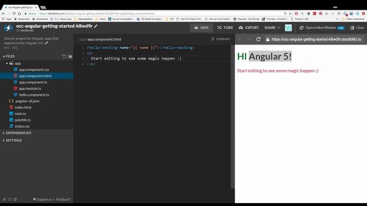Open the Sound Visualization bookmark
This screenshot has height=206, width=367.
tap(121, 19)
